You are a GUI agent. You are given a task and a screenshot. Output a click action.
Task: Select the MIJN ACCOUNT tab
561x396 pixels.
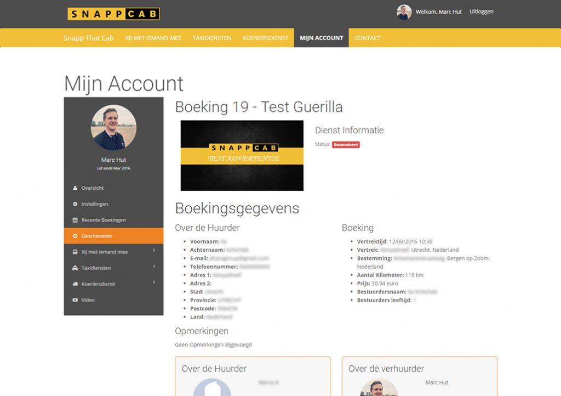(x=321, y=38)
